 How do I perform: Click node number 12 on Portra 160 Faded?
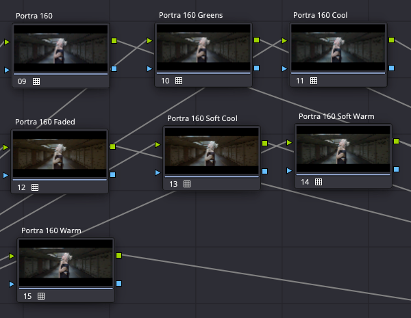tap(21, 187)
